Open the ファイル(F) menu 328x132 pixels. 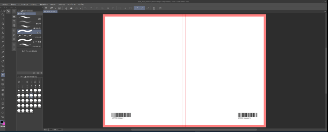click(5, 4)
